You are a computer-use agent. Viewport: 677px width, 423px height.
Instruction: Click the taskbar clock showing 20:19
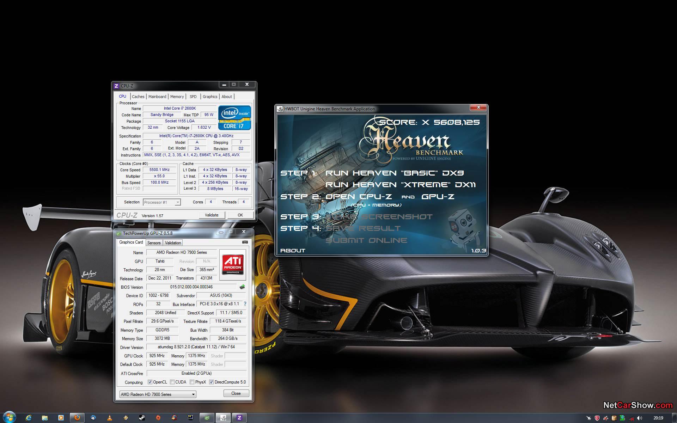click(658, 418)
